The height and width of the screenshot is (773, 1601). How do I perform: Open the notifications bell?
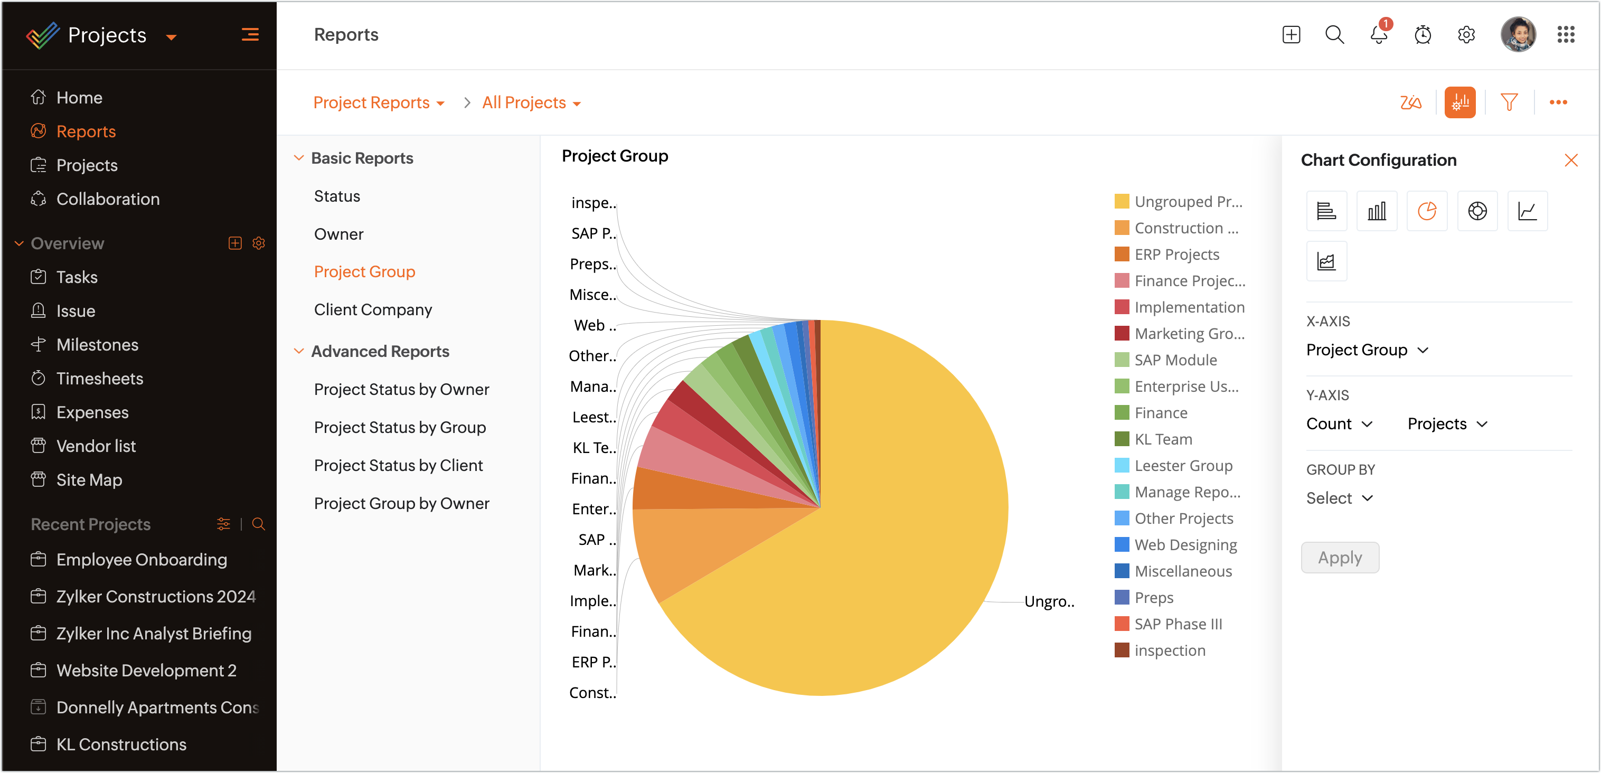click(x=1378, y=35)
